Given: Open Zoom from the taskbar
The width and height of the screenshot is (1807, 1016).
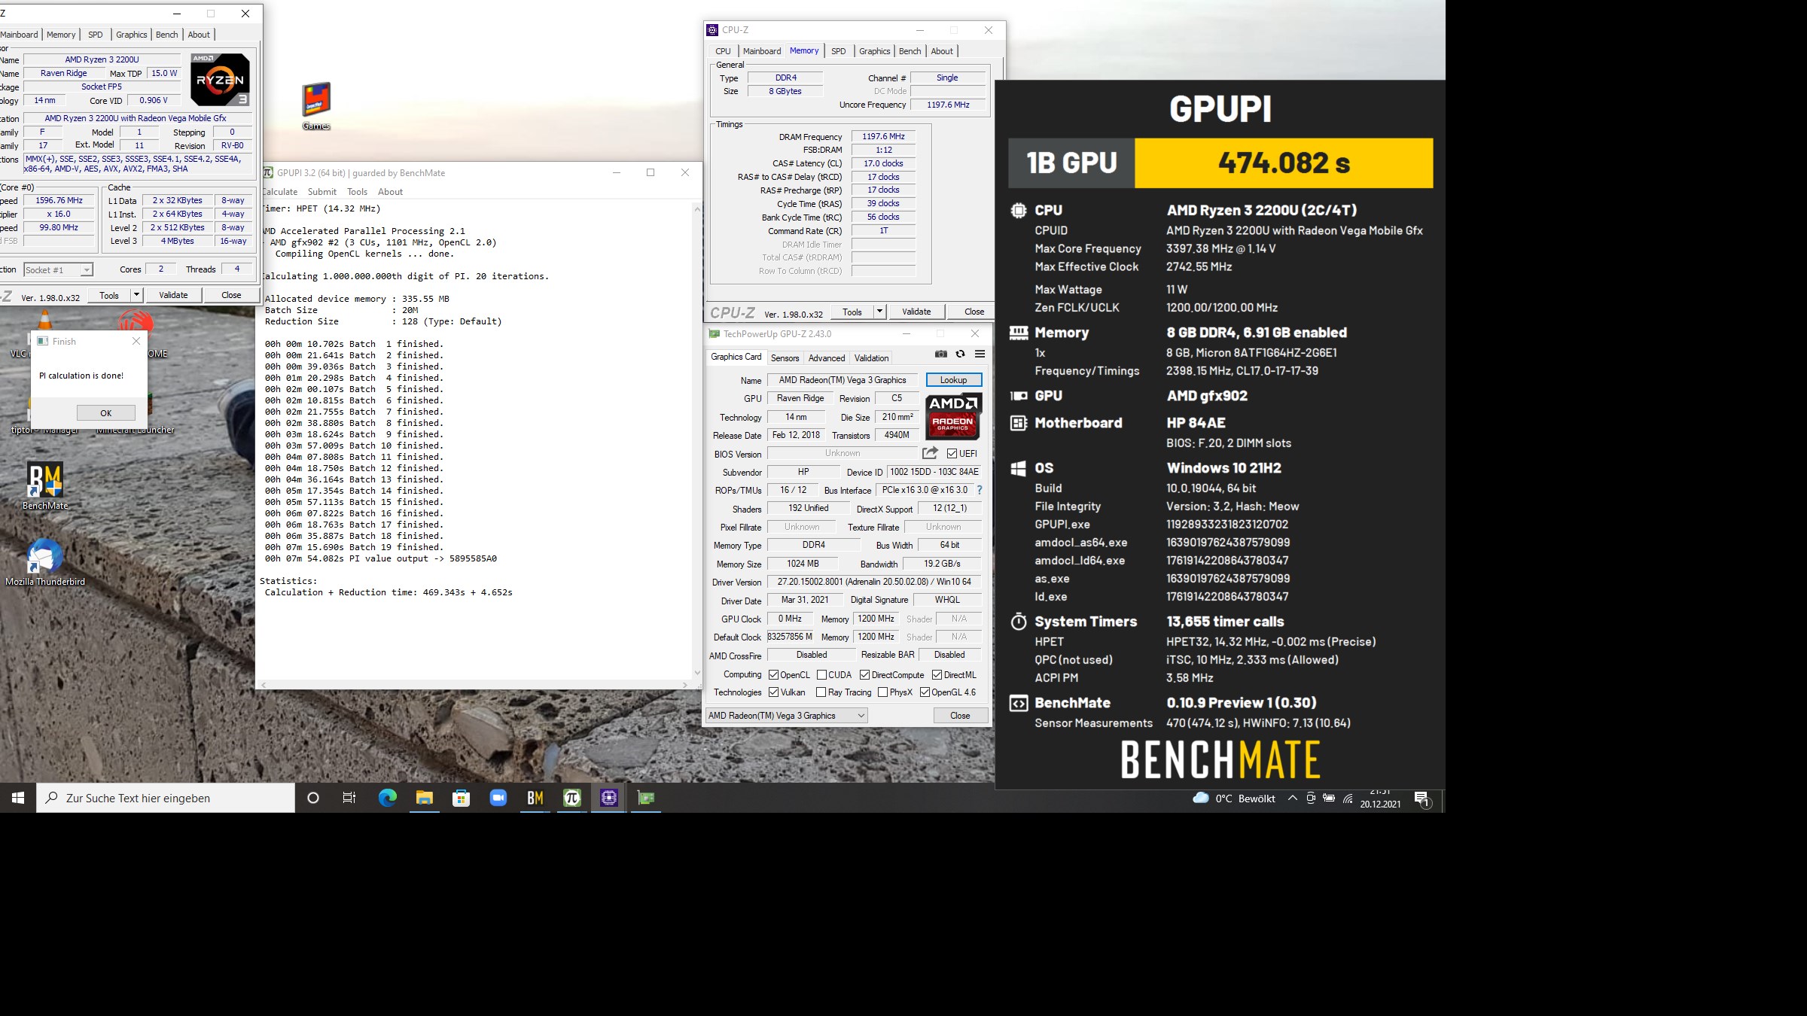Looking at the screenshot, I should (x=498, y=798).
